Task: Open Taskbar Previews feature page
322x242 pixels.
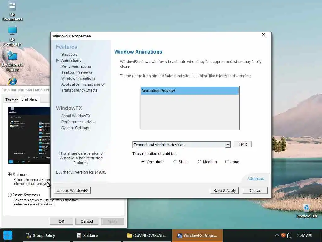Action: click(77, 72)
